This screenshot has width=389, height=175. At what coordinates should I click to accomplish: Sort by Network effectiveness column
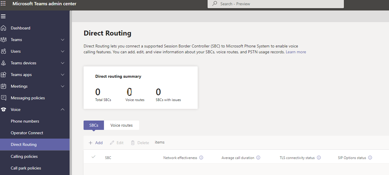pos(180,158)
